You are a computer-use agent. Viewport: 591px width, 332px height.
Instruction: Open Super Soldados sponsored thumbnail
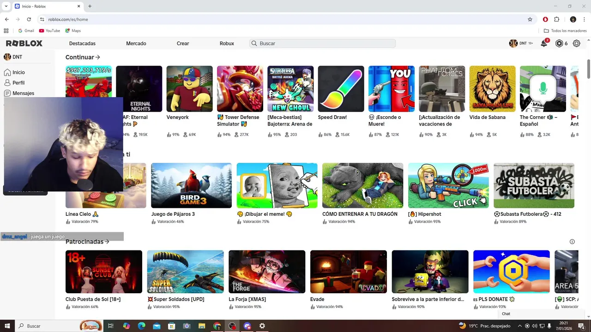186,272
